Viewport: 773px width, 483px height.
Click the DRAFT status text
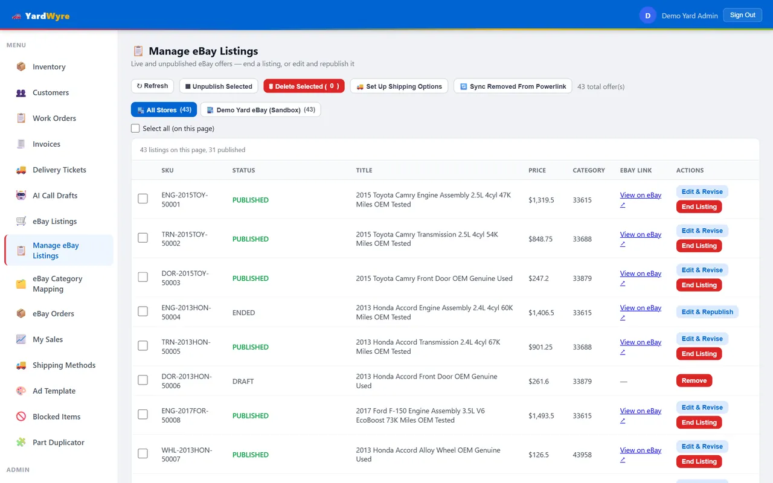243,382
